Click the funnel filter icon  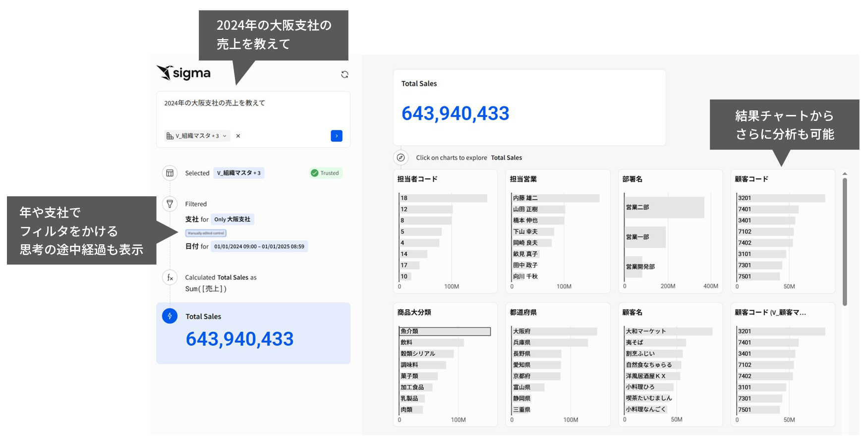pos(170,204)
